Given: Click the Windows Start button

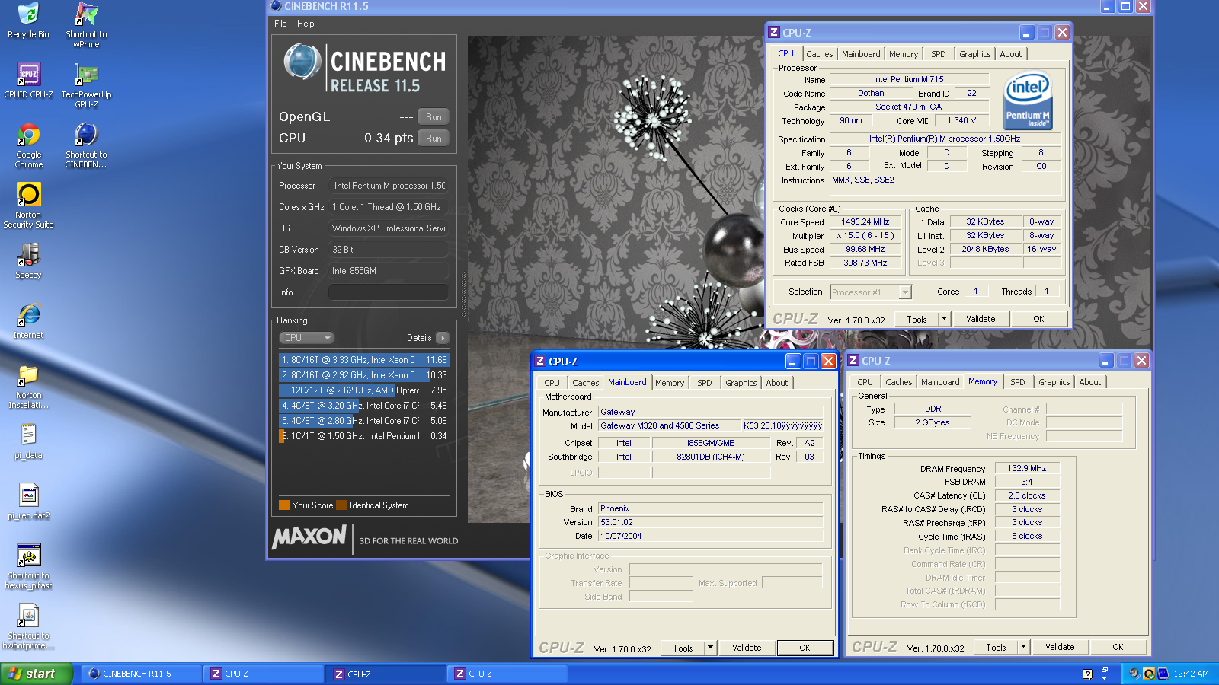Looking at the screenshot, I should pos(36,674).
